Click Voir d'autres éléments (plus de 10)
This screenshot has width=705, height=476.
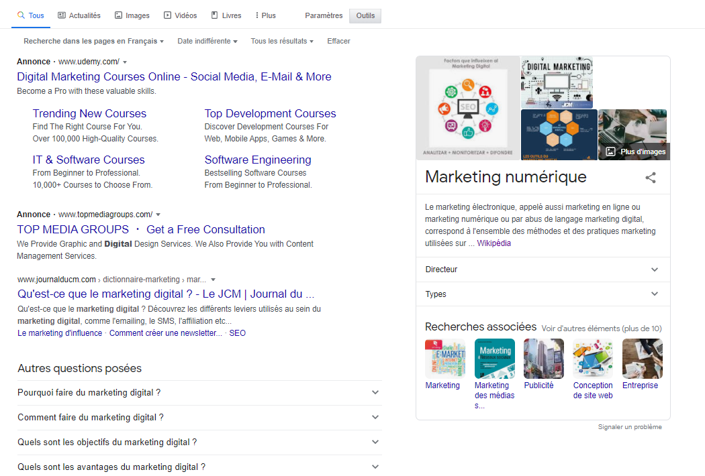[602, 329]
